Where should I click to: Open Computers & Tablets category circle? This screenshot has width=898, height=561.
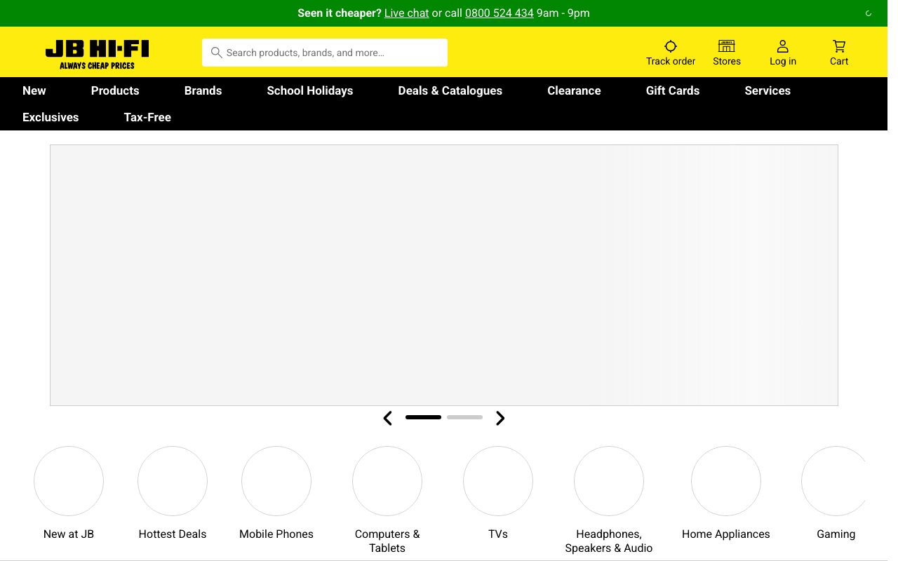pyautogui.click(x=387, y=481)
